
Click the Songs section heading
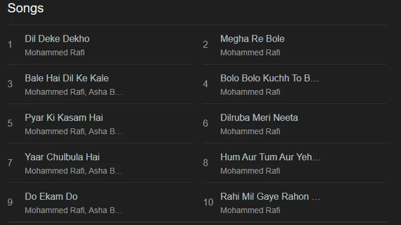click(x=26, y=8)
